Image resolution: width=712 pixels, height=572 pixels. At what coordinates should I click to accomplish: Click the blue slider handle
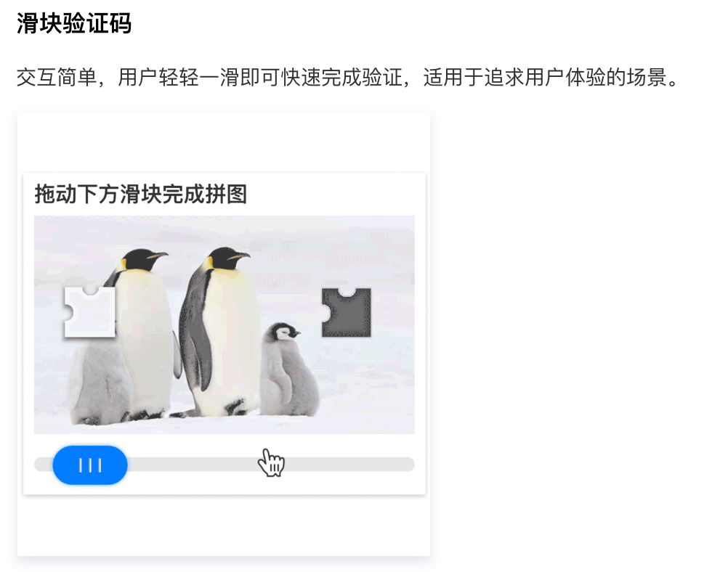90,465
